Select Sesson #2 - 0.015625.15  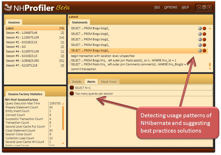[x=35, y=42]
